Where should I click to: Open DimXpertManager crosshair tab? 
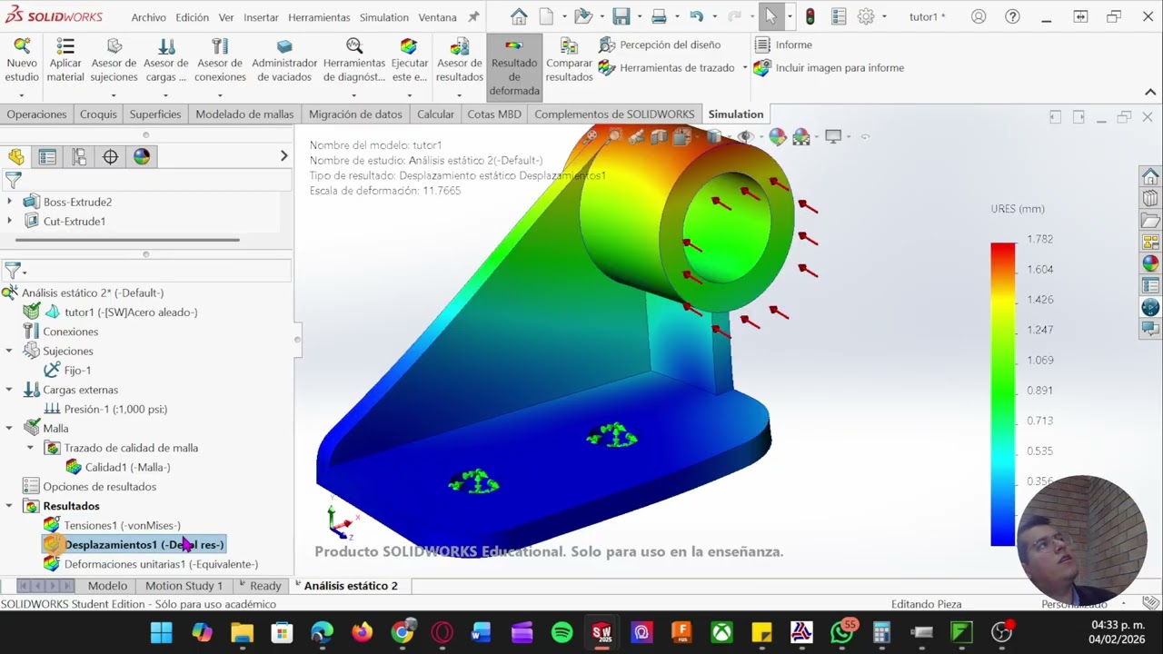110,157
